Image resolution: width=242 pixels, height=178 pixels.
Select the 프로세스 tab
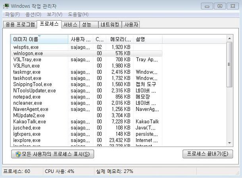click(x=49, y=24)
